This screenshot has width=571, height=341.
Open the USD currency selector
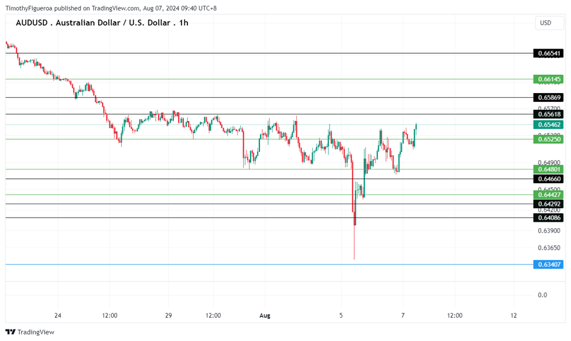[x=545, y=23]
